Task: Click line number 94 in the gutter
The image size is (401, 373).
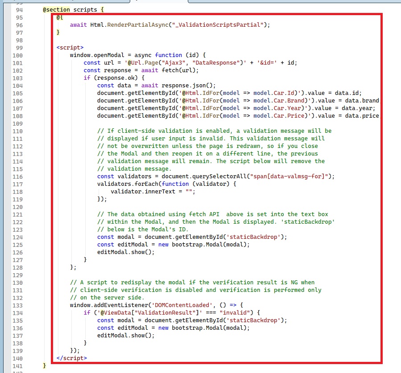Action: pyautogui.click(x=19, y=10)
